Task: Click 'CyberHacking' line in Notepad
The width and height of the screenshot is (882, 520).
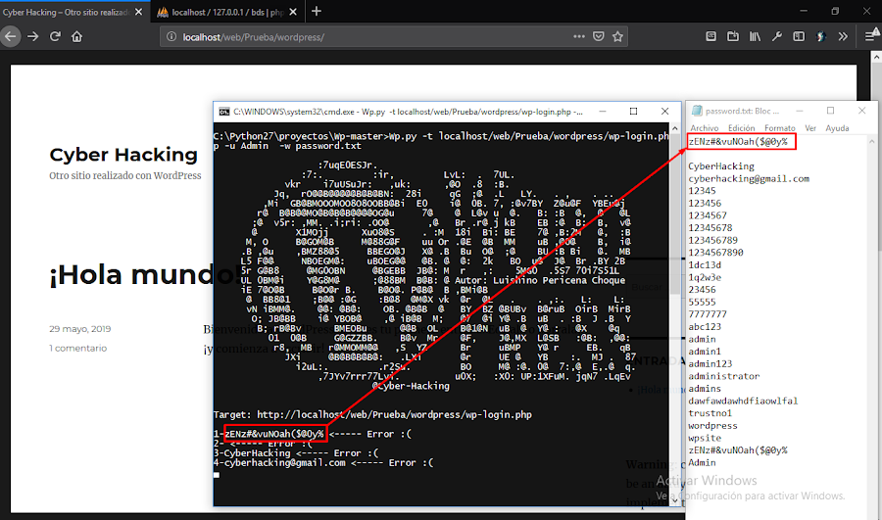Action: 721,166
